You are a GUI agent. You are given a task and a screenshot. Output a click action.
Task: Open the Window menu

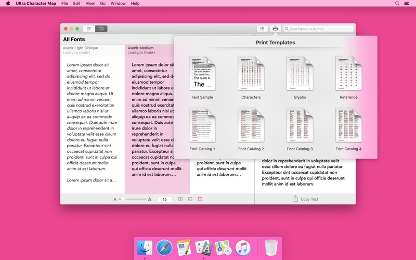click(x=118, y=4)
